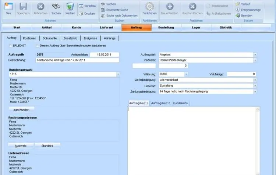Open the Positionen tab
The width and height of the screenshot is (276, 175).
29,38
